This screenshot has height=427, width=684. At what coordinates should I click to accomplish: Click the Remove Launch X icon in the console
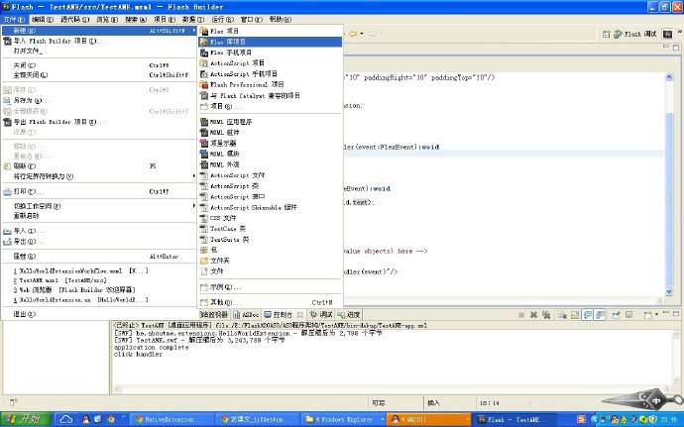click(533, 314)
